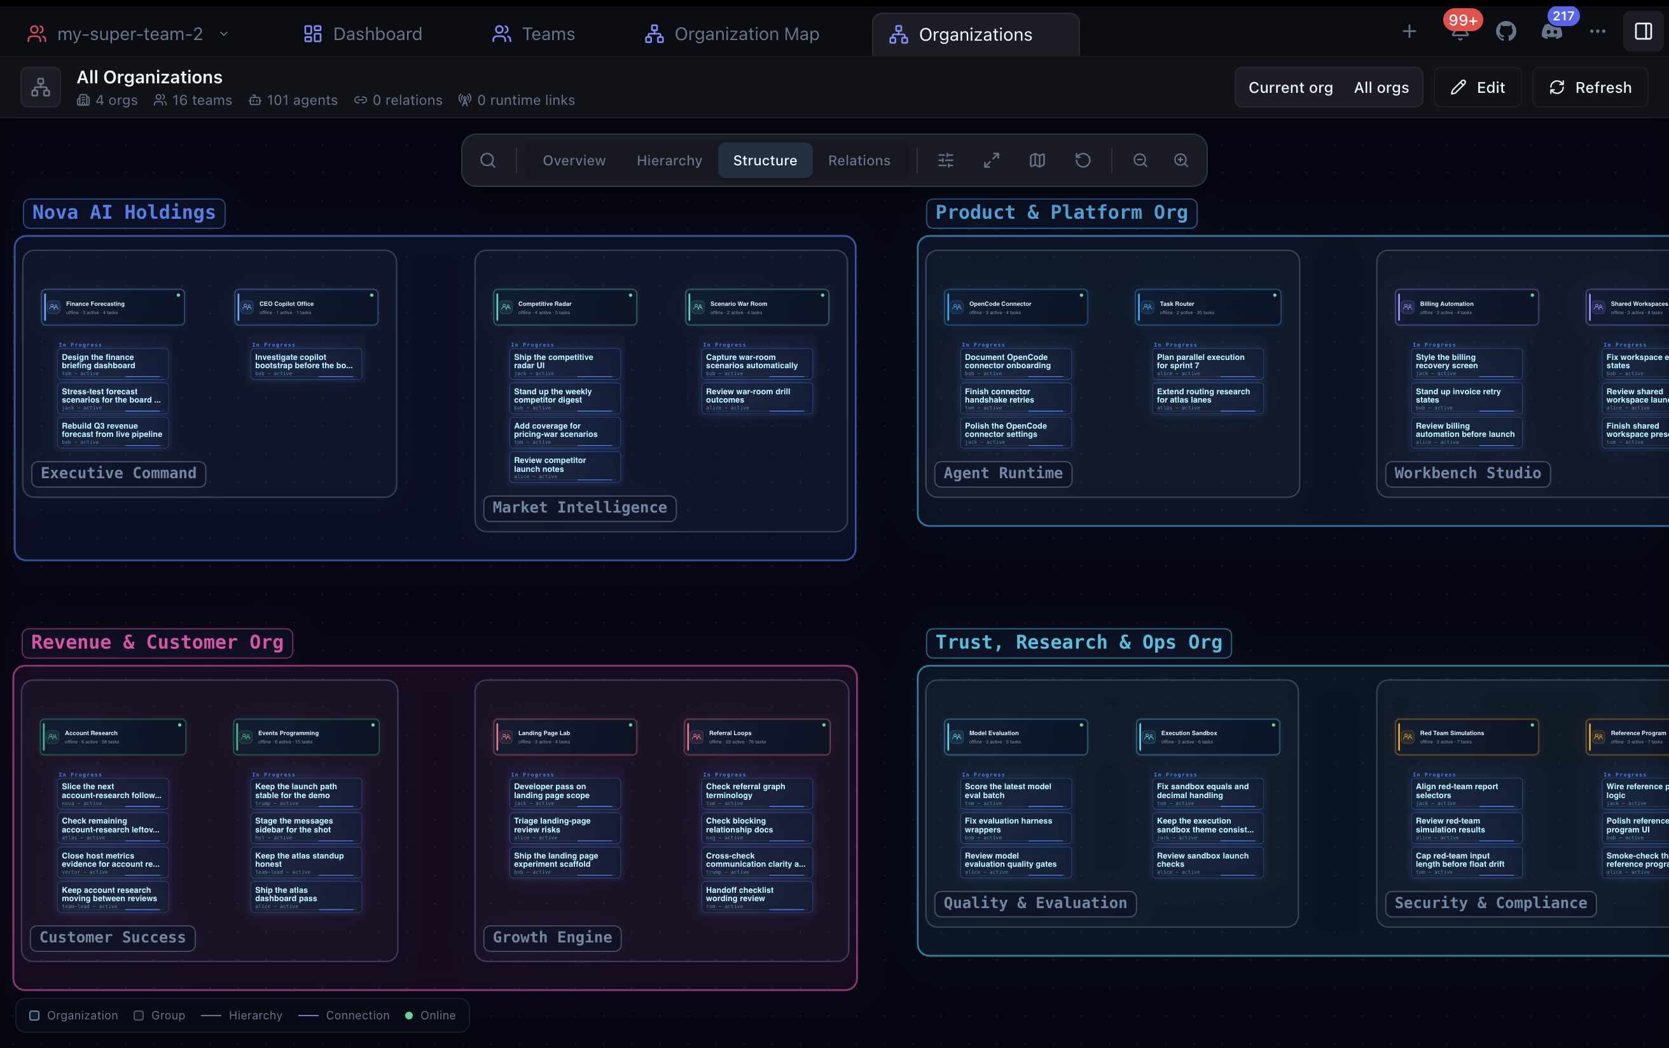Open task 'Ship the competitive radar UI'
The image size is (1669, 1048).
pyautogui.click(x=565, y=364)
